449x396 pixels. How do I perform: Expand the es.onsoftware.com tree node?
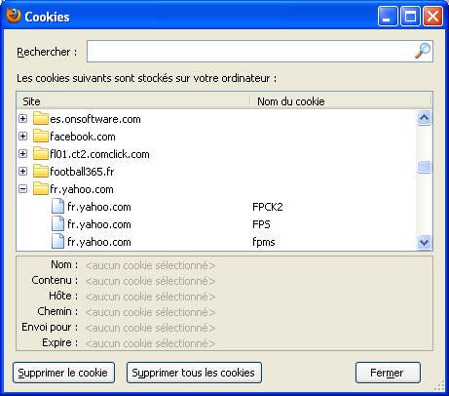22,119
